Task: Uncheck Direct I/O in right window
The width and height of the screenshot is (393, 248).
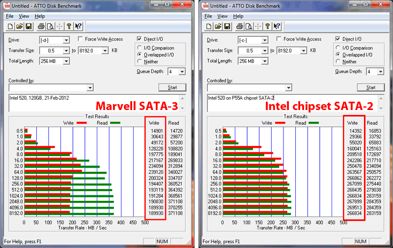Action: tap(338, 39)
